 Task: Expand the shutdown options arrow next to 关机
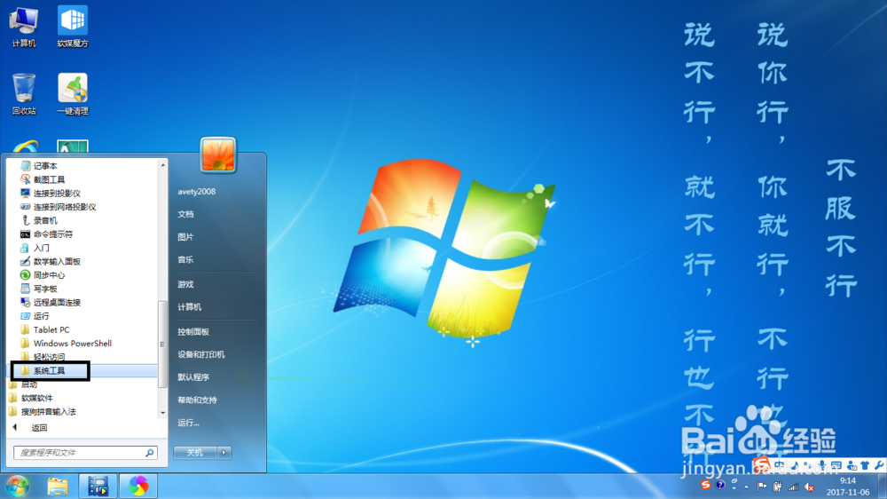[224, 453]
